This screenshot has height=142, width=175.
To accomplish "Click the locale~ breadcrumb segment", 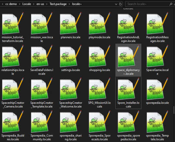I will (x=77, y=4).
